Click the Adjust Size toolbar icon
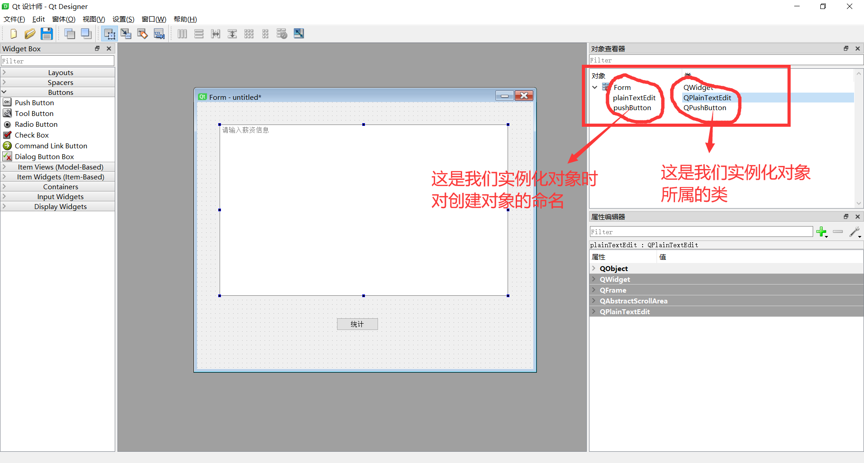Screen dimensions: 864x463 point(299,34)
